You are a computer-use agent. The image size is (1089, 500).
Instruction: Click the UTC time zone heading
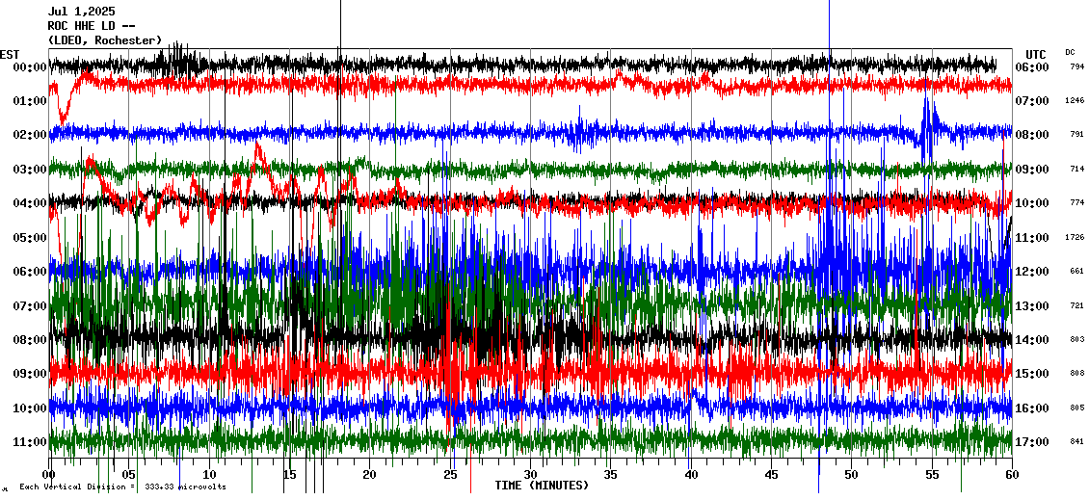pyautogui.click(x=1035, y=54)
